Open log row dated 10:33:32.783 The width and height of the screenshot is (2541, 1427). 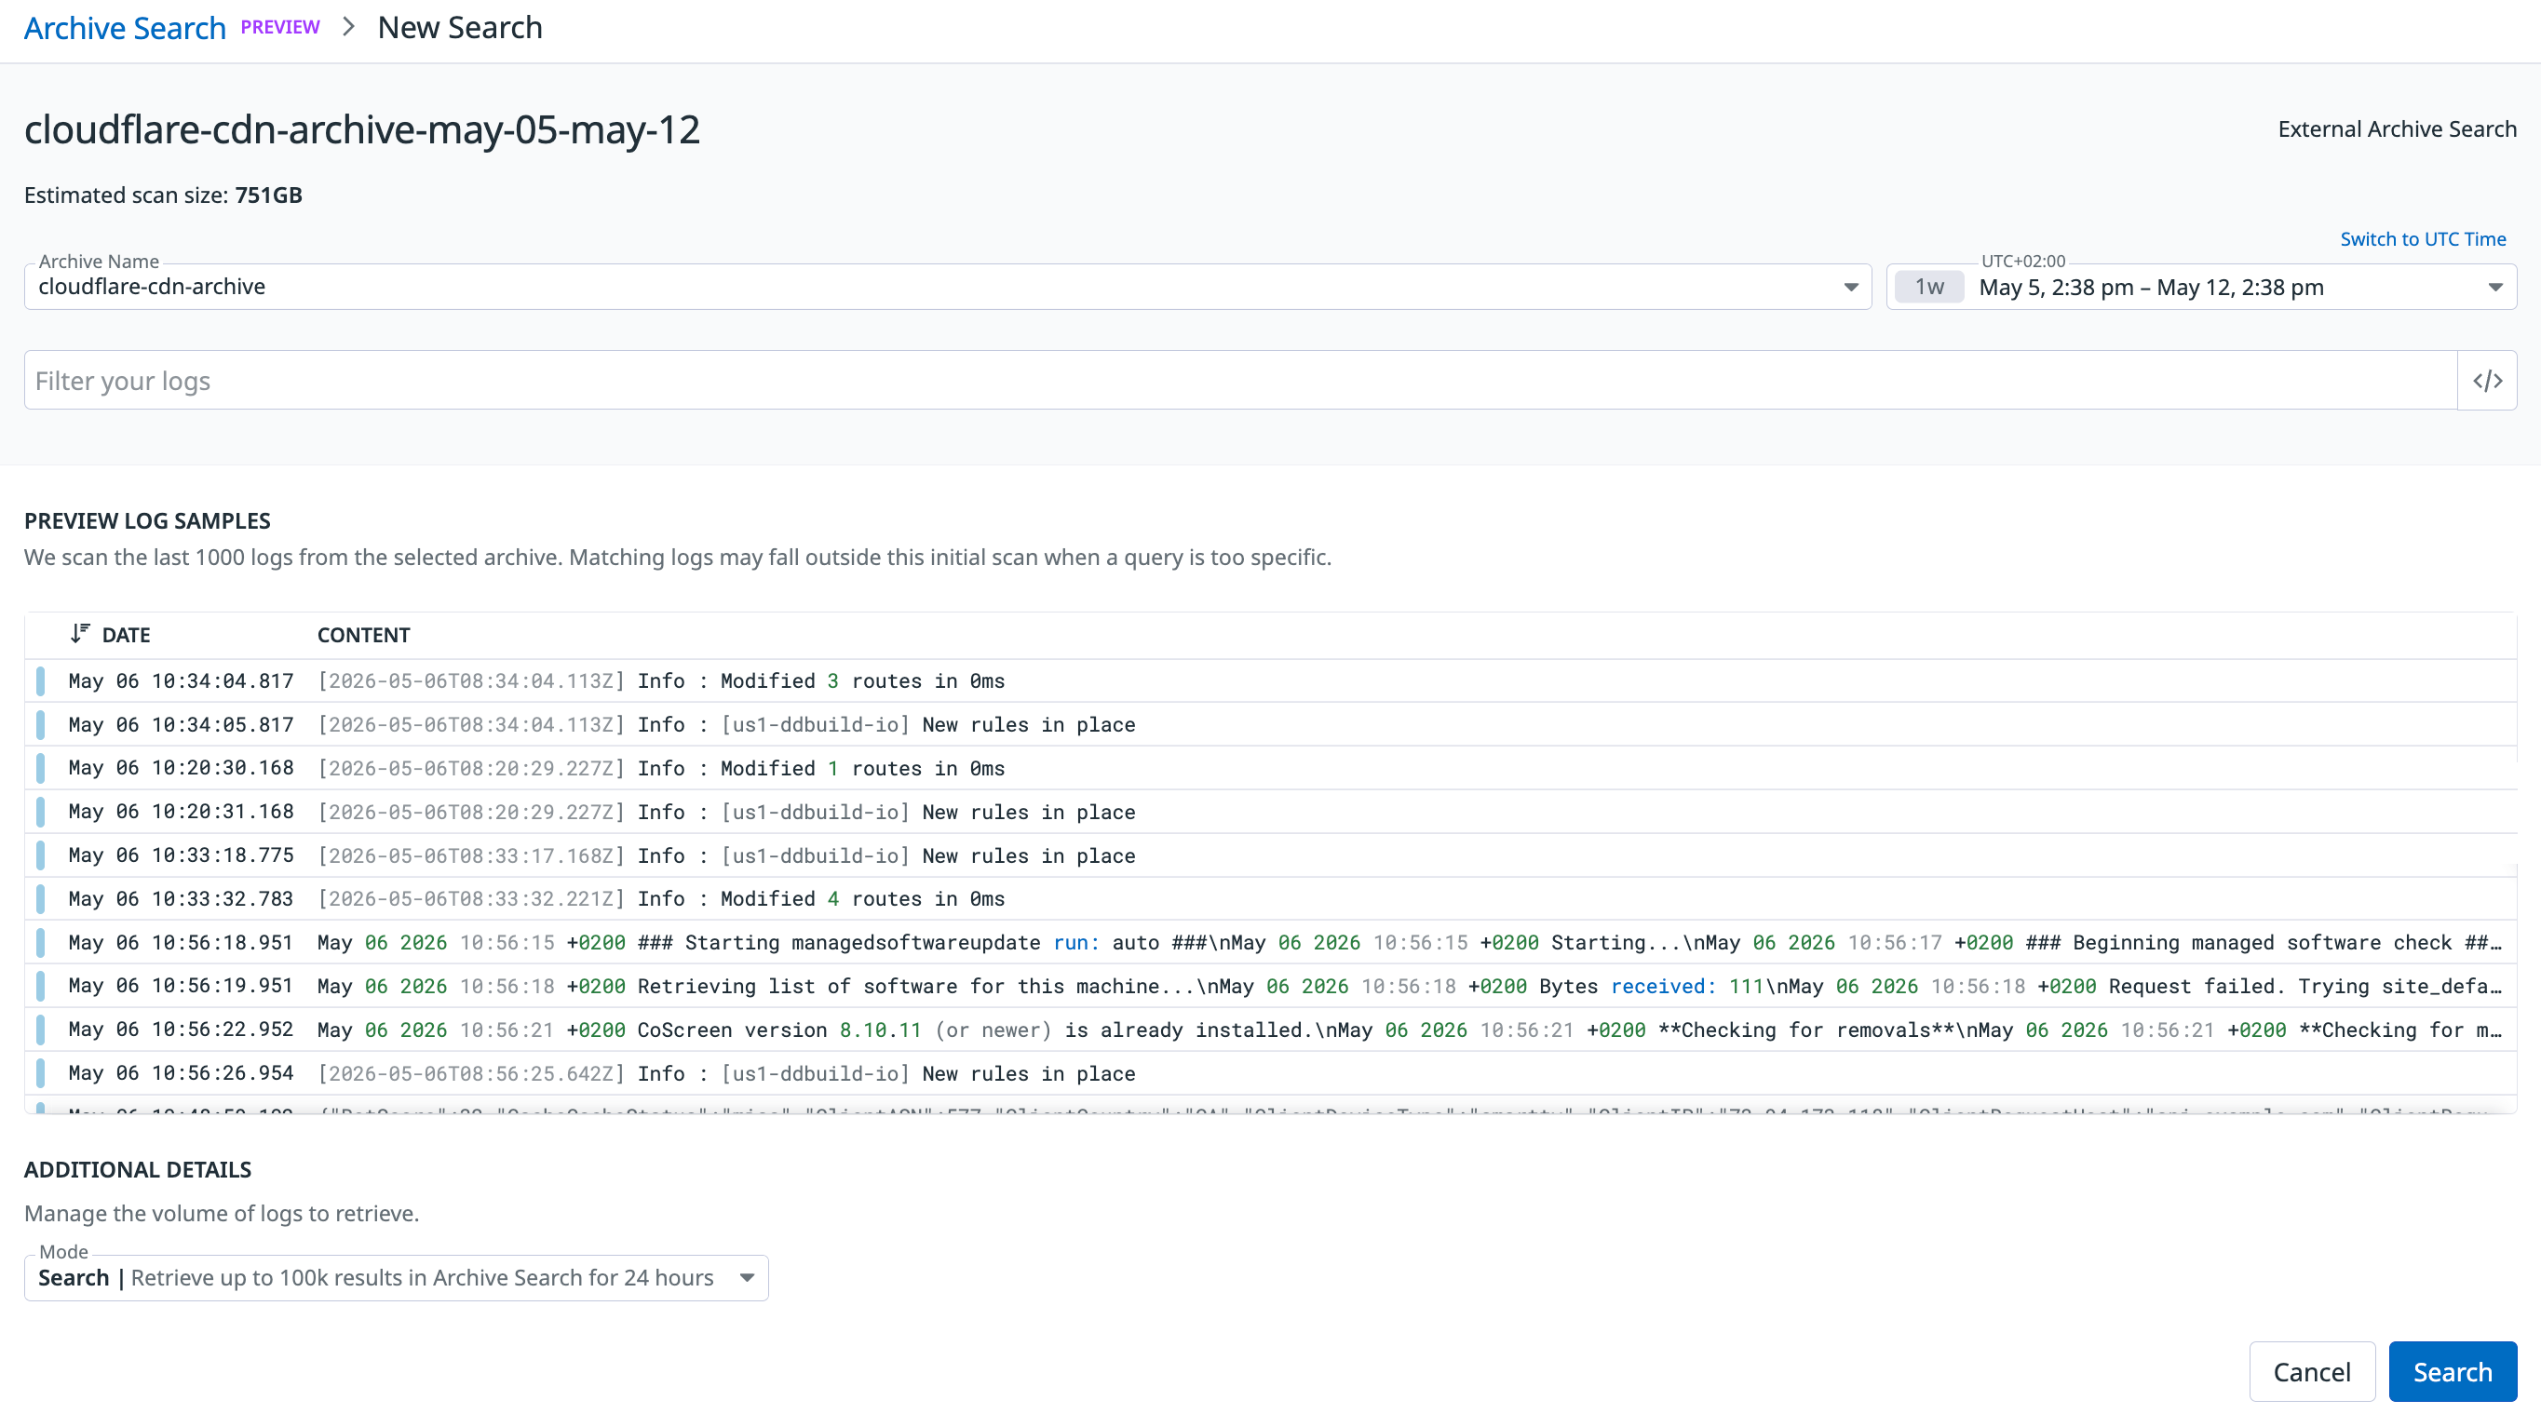click(x=1270, y=898)
